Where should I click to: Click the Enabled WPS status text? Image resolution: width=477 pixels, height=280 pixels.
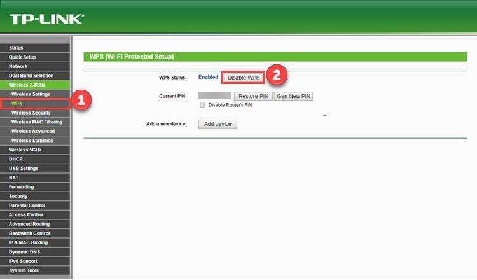tap(209, 77)
